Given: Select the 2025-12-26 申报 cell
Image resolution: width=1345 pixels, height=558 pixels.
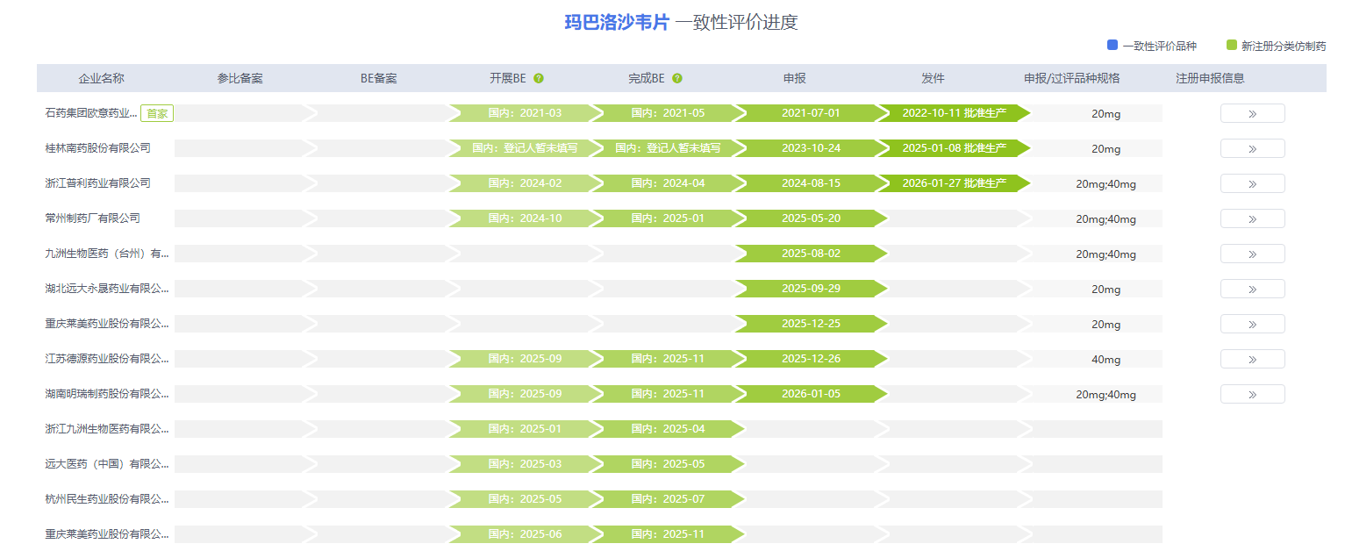Looking at the screenshot, I should [811, 359].
